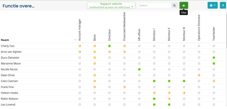This screenshot has width=227, height=109.
Task: Click Charly Ceo's half-filled Account manager icon
Action: click(x=80, y=46)
